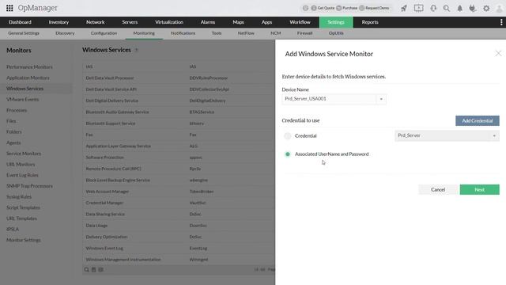Viewport: 506px width, 285px height.
Task: Click the Cancel button
Action: (x=438, y=190)
